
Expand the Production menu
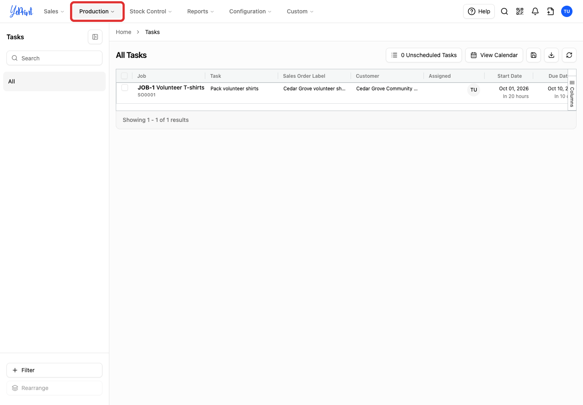point(97,11)
